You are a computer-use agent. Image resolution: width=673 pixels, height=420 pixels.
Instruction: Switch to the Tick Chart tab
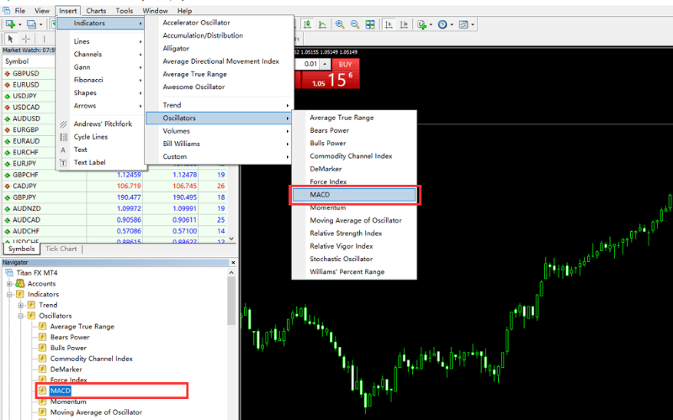61,249
